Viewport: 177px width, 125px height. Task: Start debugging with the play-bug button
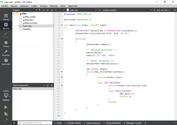point(6,114)
